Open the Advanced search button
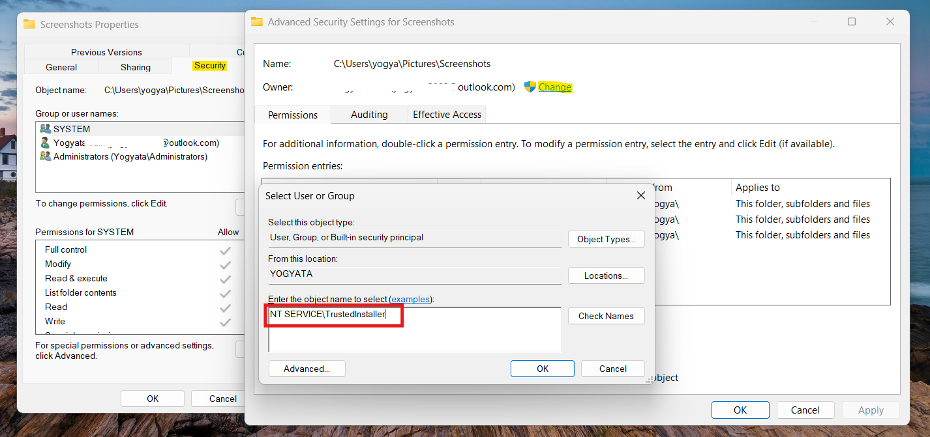The width and height of the screenshot is (930, 437). [307, 369]
